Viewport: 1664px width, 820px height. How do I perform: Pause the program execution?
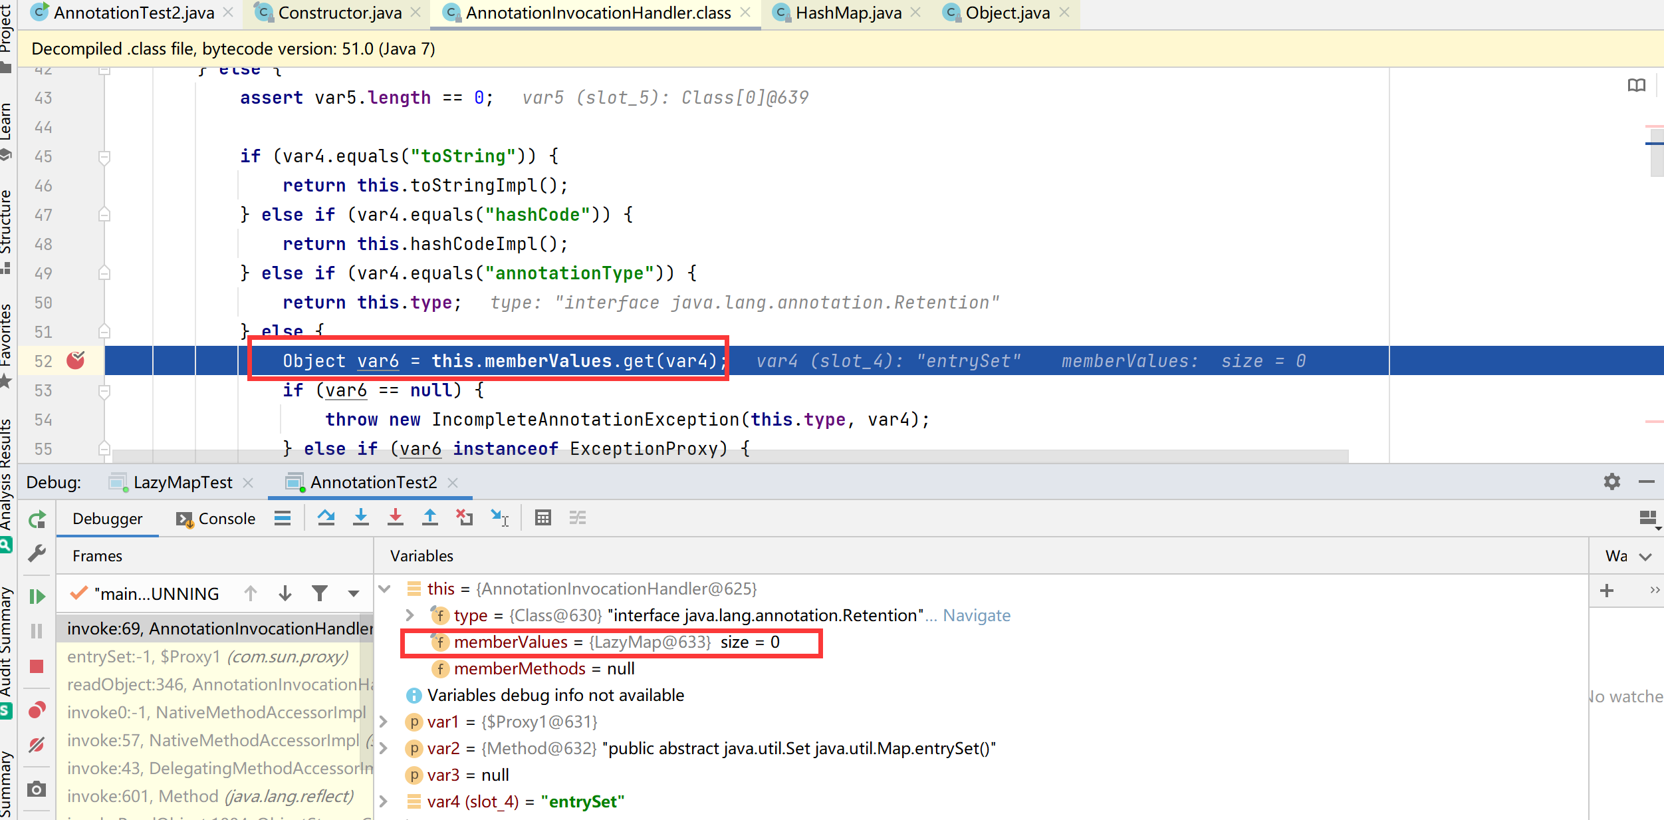pos(37,630)
